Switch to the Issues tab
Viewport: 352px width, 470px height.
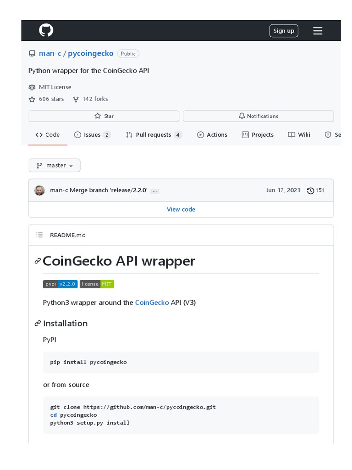pos(92,135)
